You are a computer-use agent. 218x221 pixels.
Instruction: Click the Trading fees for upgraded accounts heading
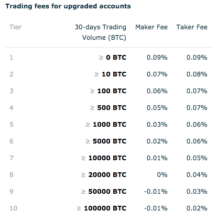tap(68, 6)
